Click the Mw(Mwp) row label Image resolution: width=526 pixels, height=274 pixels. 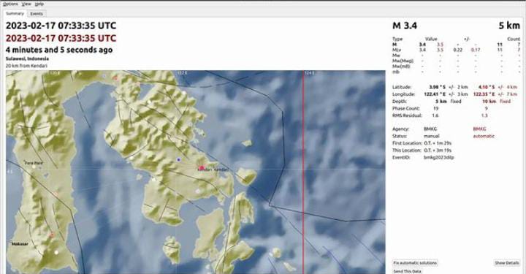pyautogui.click(x=403, y=61)
